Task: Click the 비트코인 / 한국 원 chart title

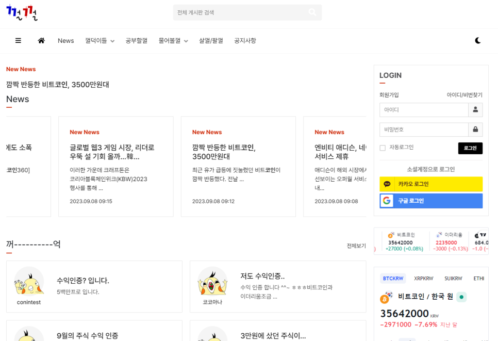Action: (x=425, y=297)
